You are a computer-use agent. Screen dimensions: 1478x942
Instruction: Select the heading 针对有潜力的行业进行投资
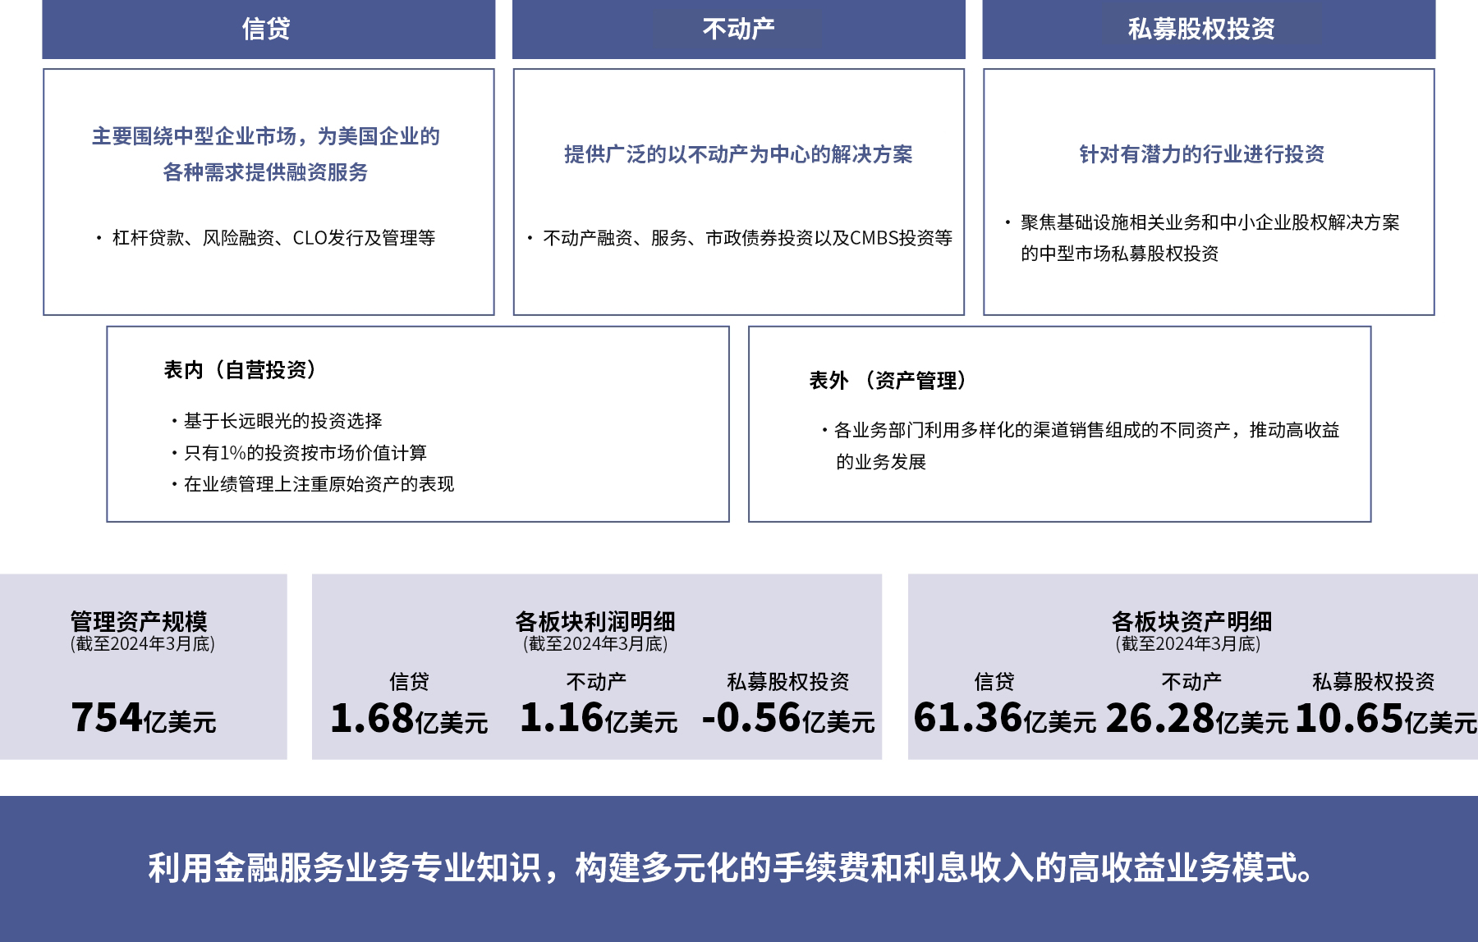point(1201,154)
